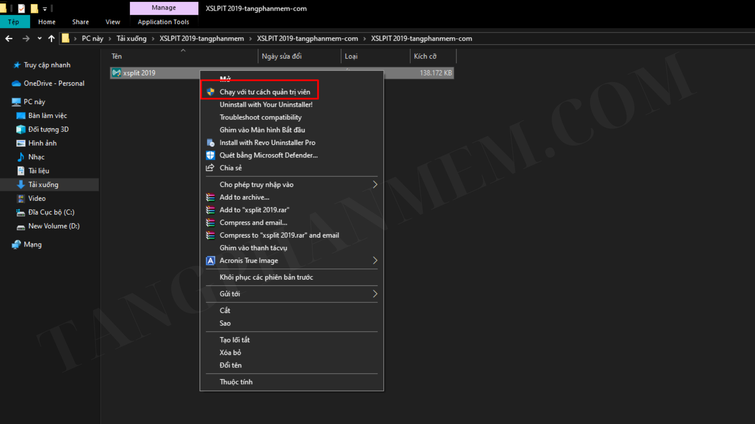The image size is (755, 424).
Task: Expand the 'Cho phép truy nhập vào' submenu
Action: 375,185
